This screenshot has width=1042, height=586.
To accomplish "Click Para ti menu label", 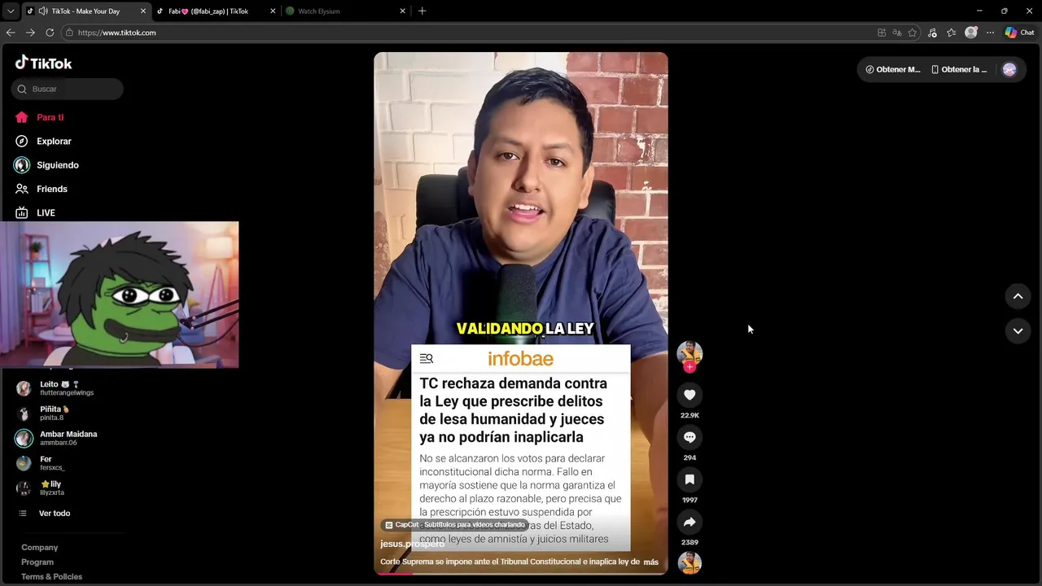I will (50, 117).
